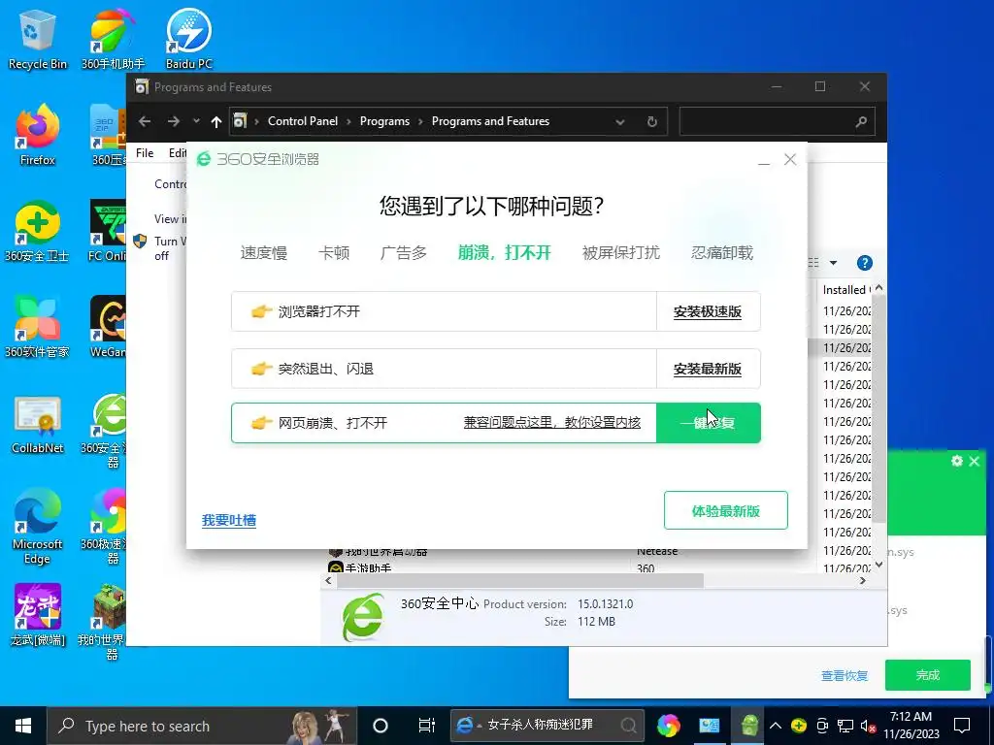Open the Recycle Bin desktop icon
The height and width of the screenshot is (745, 994).
point(37,39)
